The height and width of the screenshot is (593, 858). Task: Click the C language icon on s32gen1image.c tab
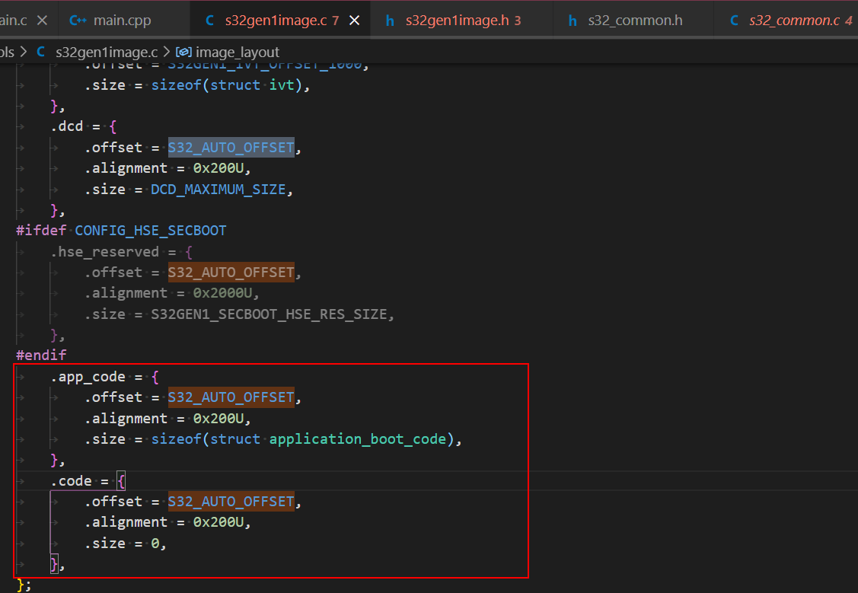click(209, 21)
